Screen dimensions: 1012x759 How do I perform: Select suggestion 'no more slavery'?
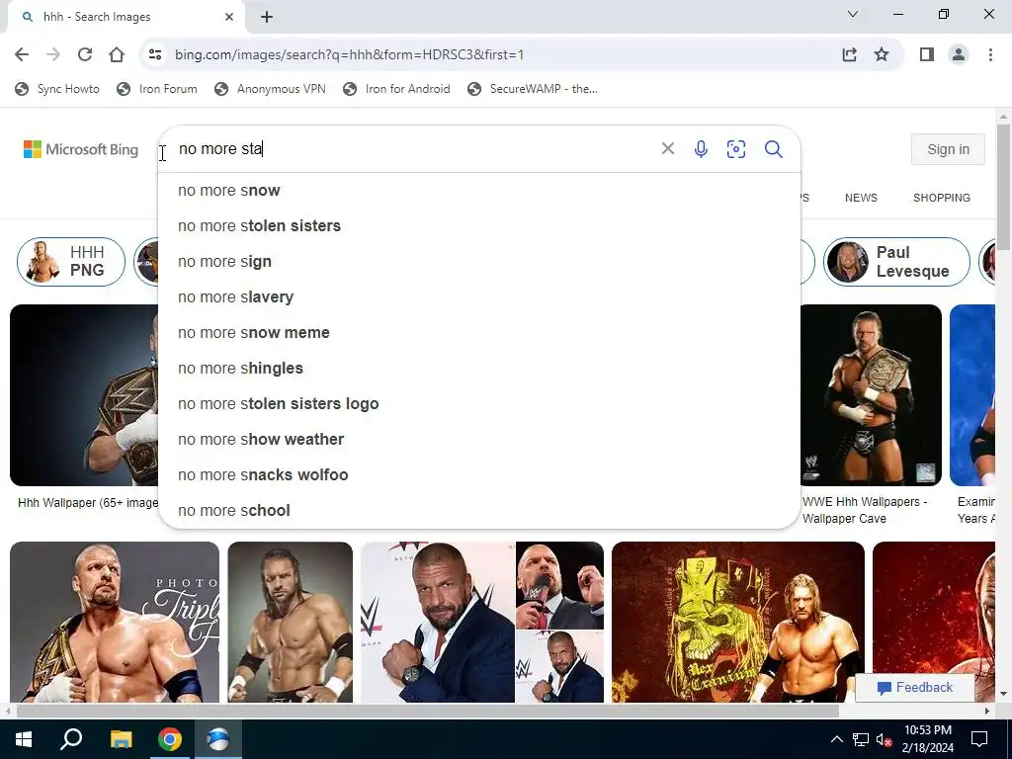point(479,296)
